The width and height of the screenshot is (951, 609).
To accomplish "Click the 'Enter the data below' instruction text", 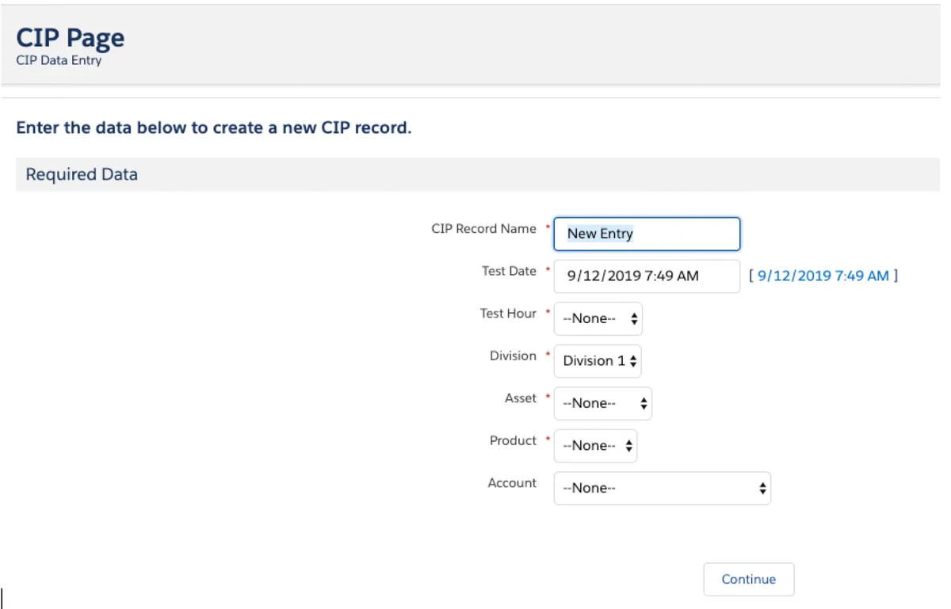I will point(214,128).
